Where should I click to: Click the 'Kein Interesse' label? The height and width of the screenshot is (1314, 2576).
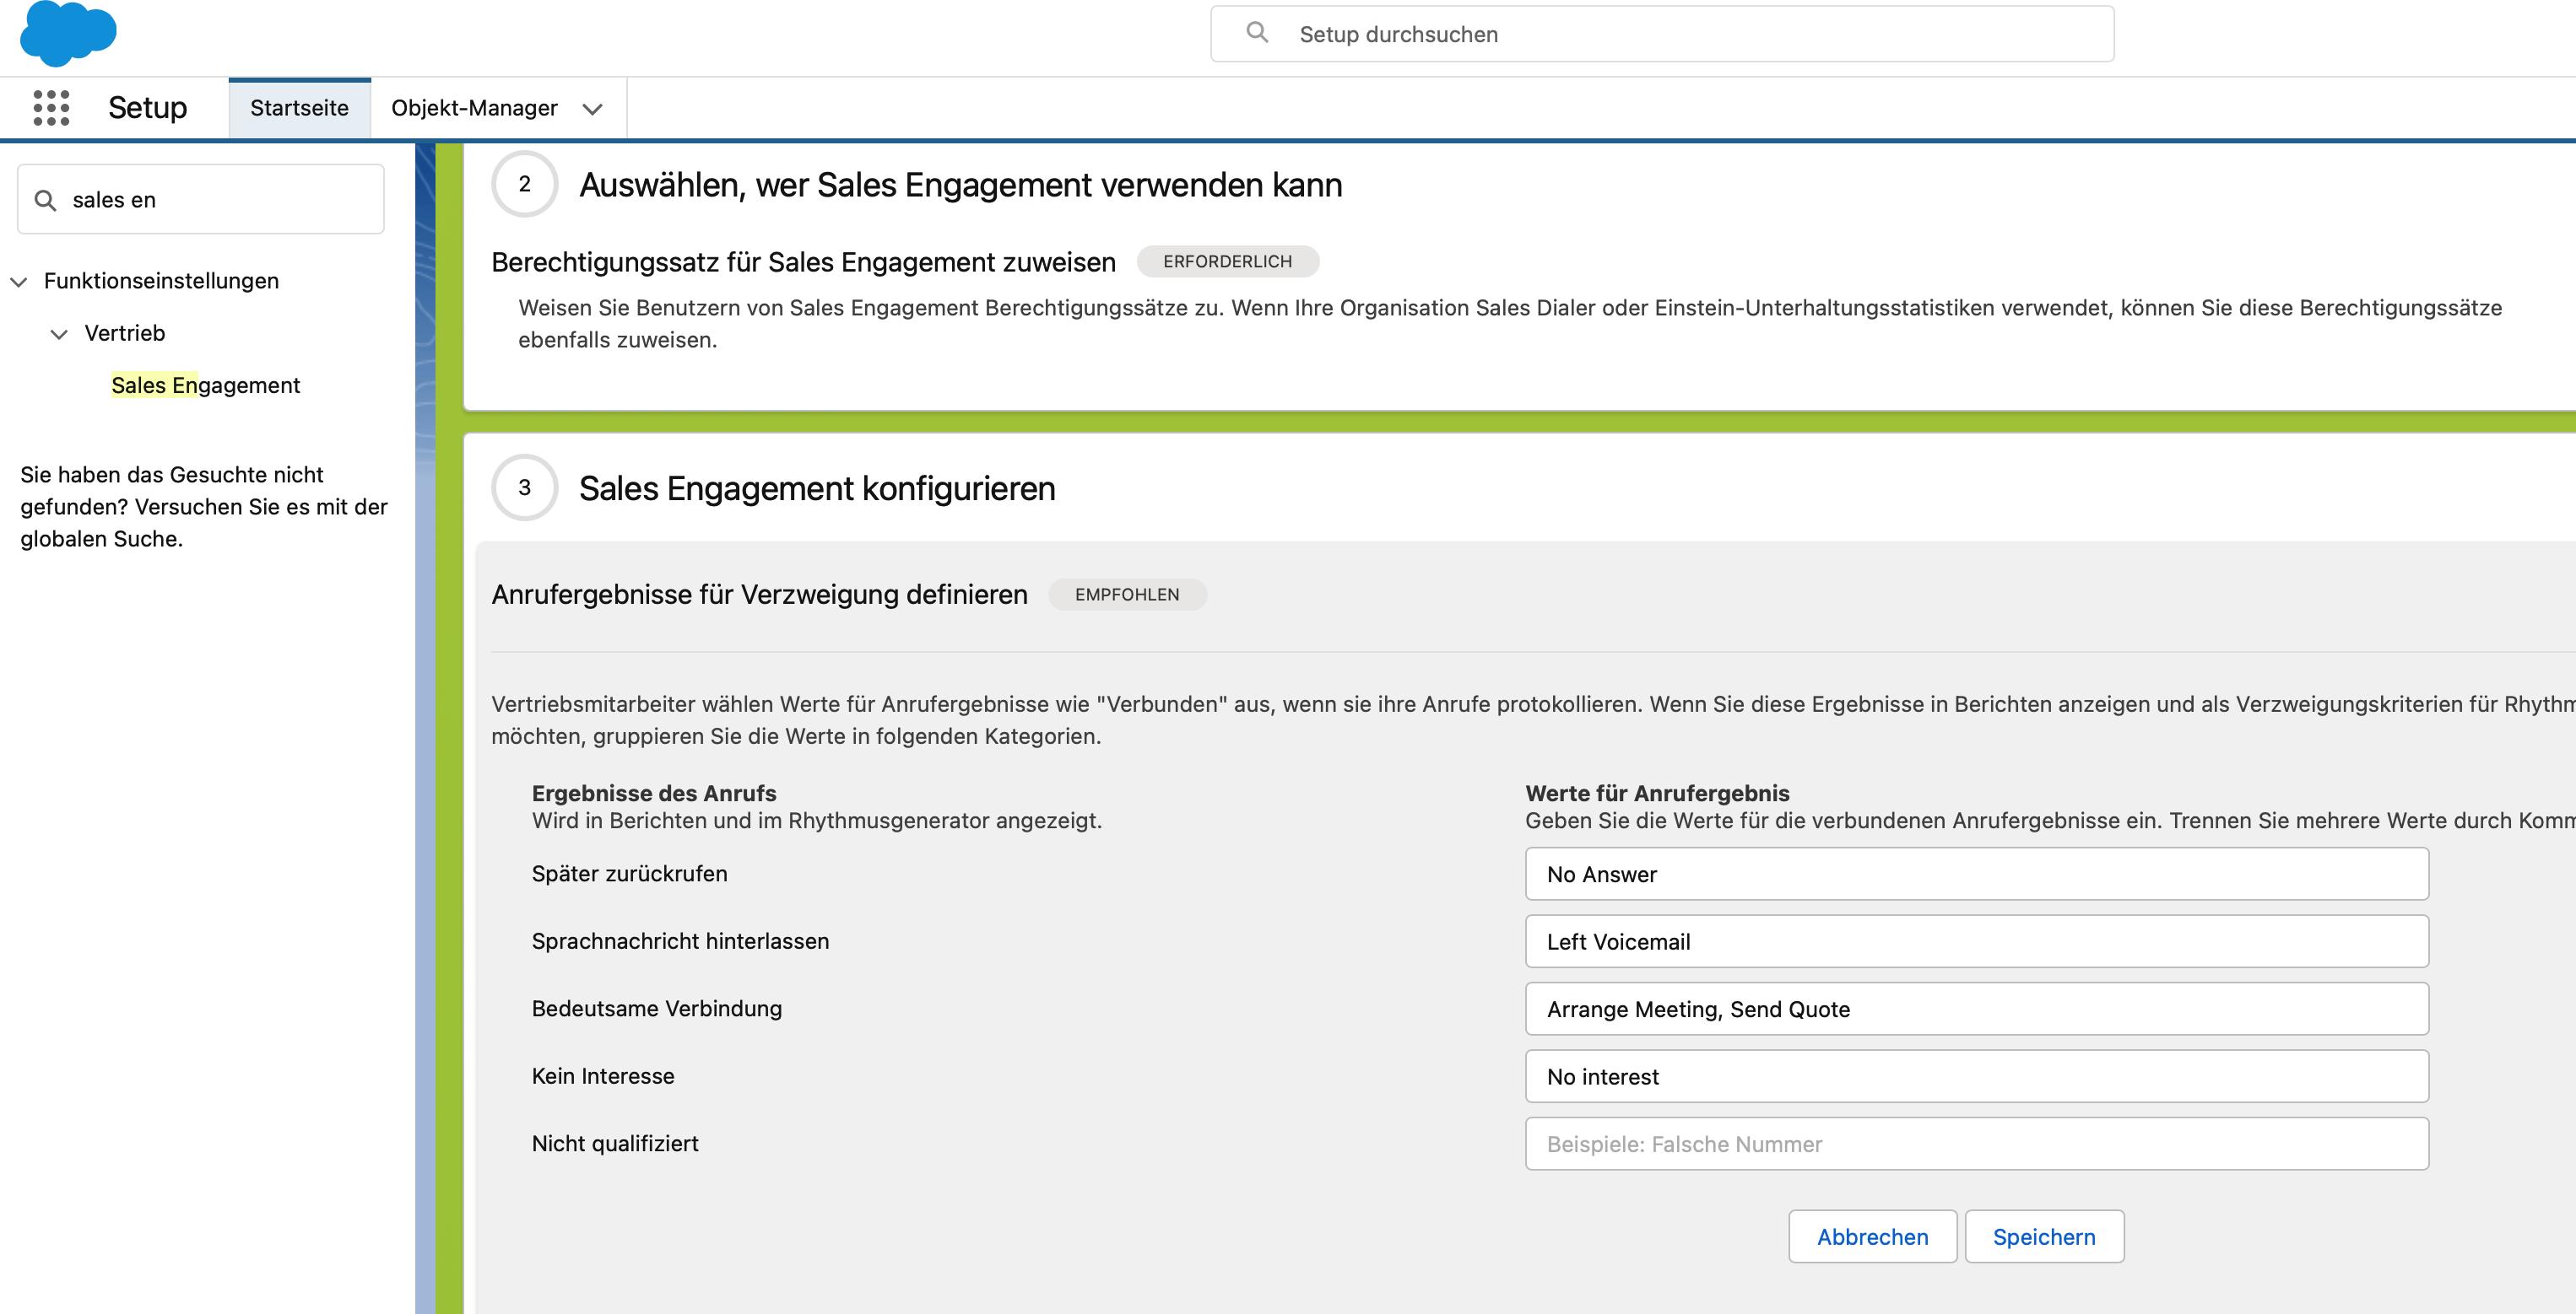(603, 1076)
